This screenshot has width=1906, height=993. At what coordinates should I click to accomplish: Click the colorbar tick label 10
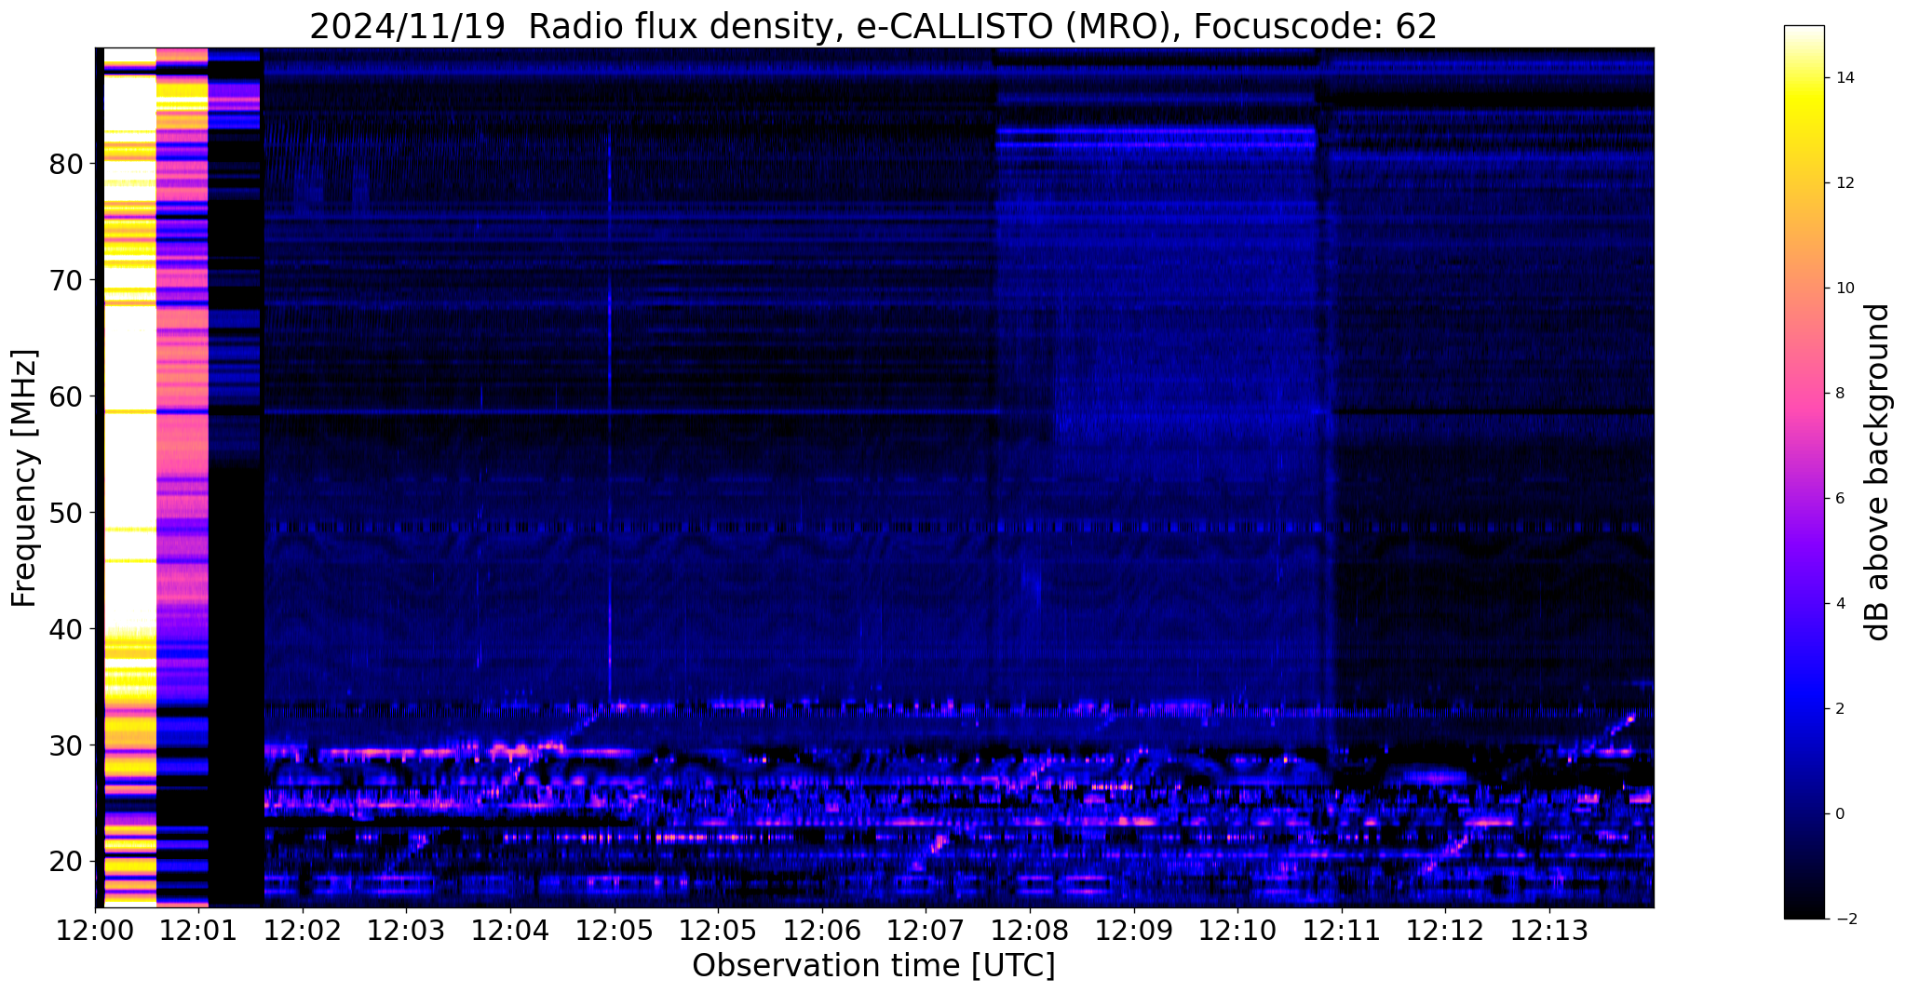click(x=1845, y=289)
